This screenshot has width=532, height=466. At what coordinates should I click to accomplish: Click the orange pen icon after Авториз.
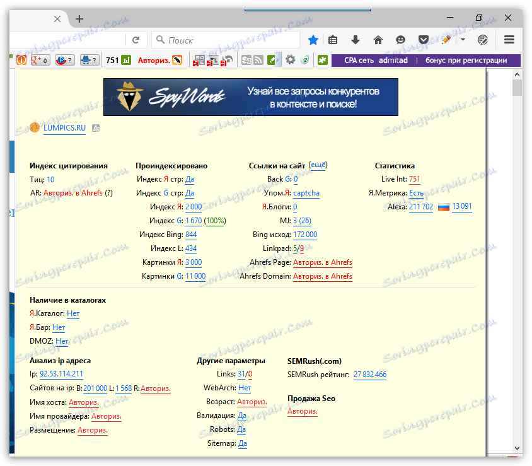click(177, 60)
